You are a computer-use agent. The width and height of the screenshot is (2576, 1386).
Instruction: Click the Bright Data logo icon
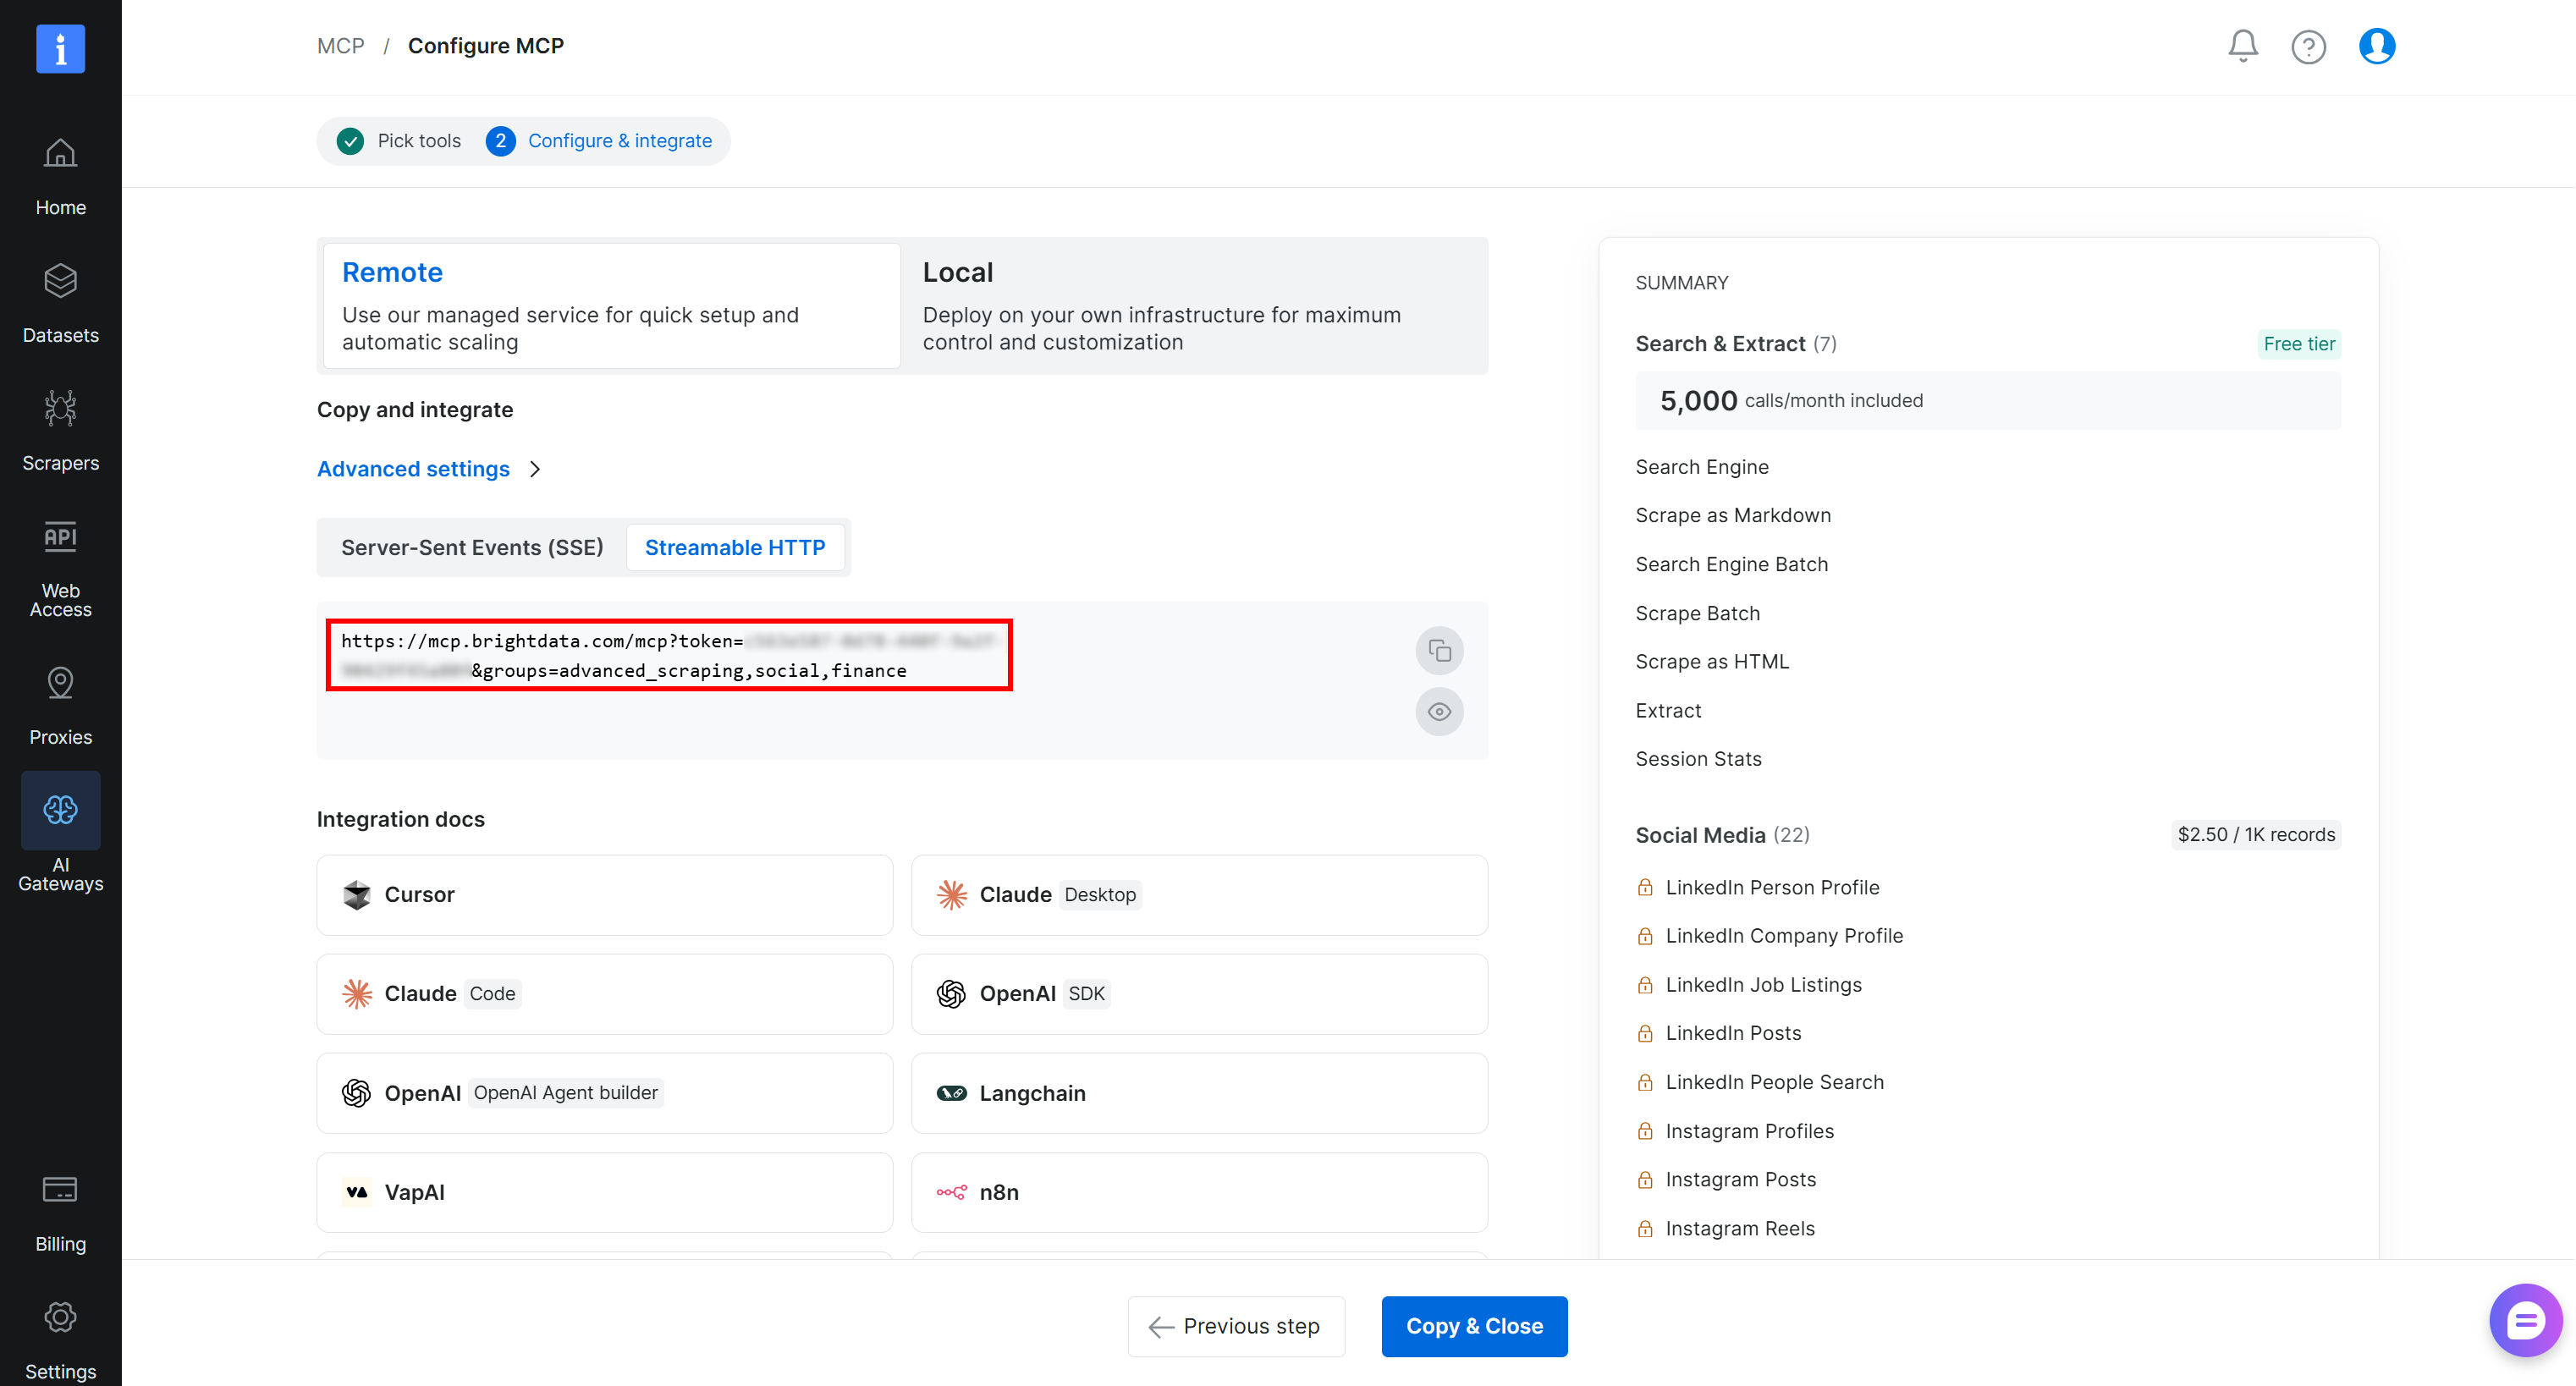pos(60,48)
